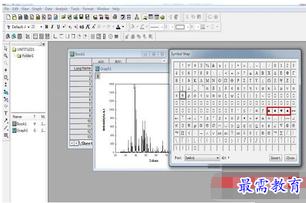Select the Data Selector tool

point(6,85)
